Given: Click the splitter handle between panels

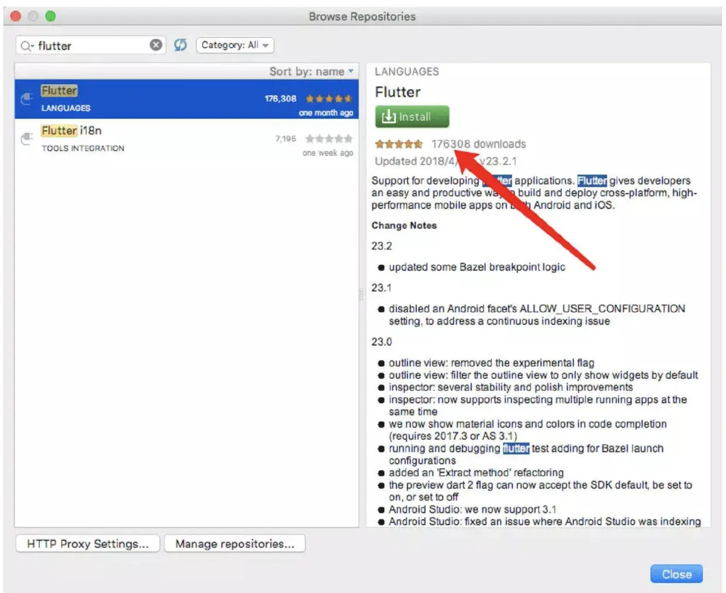Looking at the screenshot, I should click(361, 294).
